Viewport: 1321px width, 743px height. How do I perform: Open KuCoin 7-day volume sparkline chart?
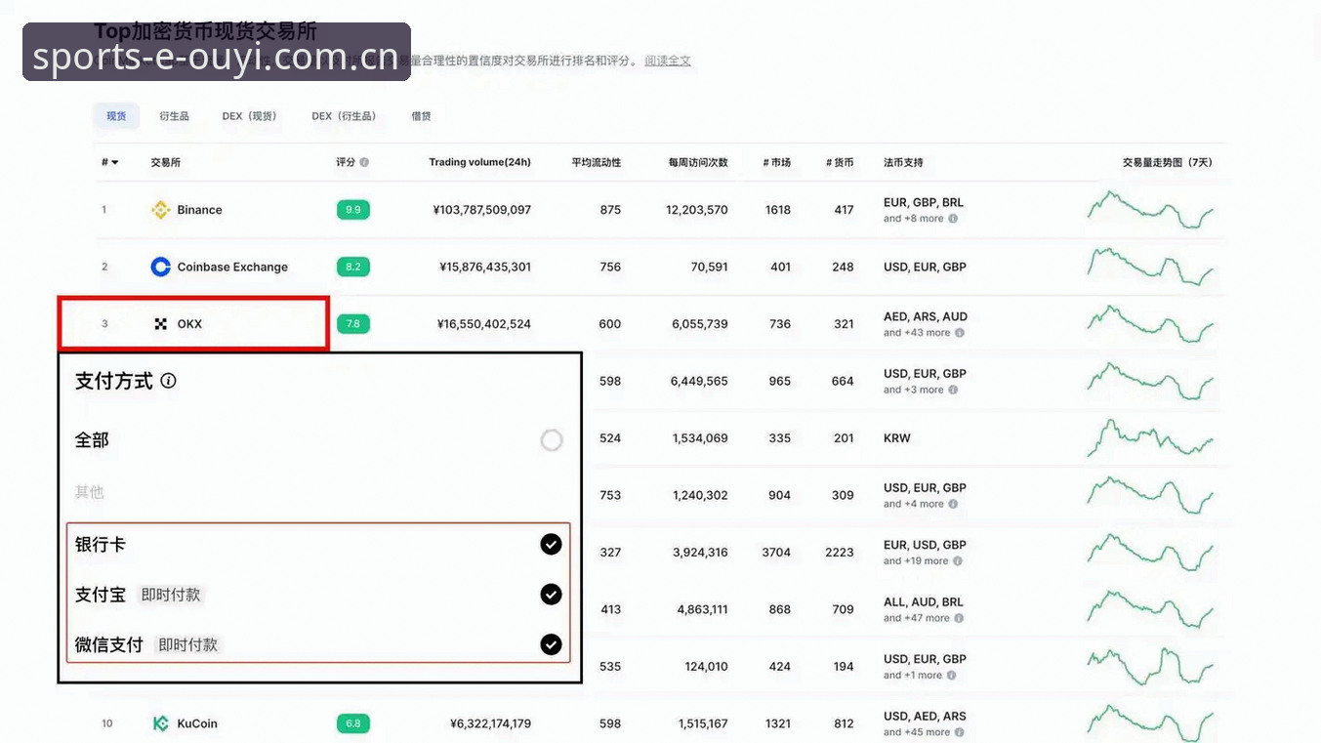(x=1150, y=723)
